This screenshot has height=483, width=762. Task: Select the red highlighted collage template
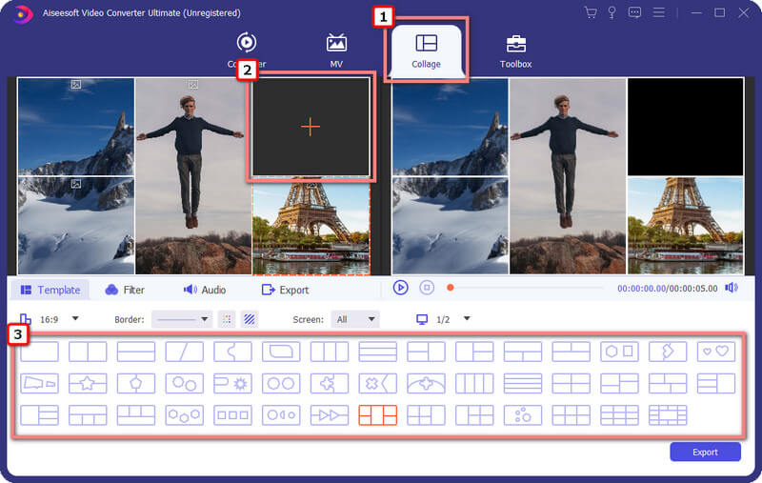point(377,415)
